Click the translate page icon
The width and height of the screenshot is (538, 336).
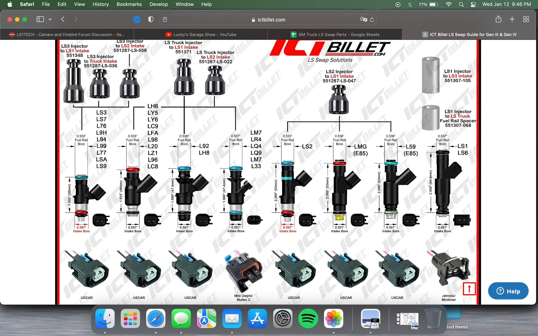pyautogui.click(x=363, y=19)
